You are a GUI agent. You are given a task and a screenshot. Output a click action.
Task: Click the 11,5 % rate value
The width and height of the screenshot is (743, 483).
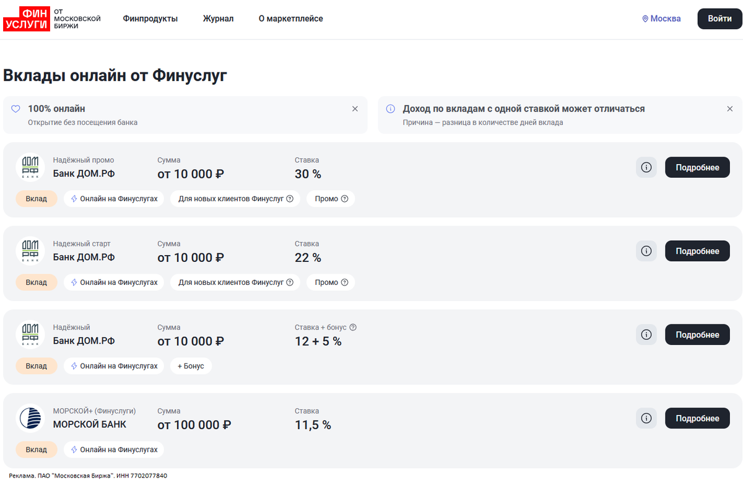pos(313,425)
